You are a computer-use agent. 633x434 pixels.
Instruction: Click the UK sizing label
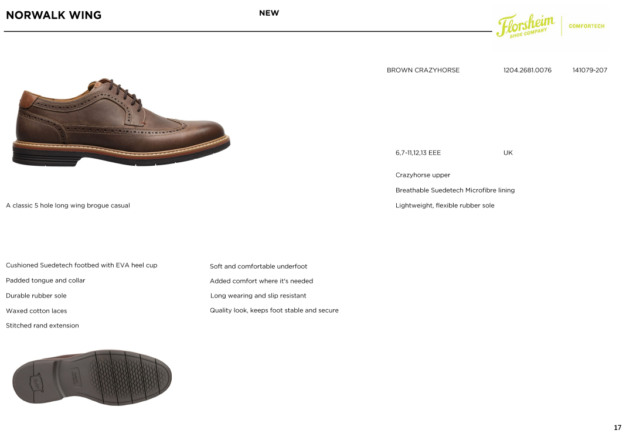click(508, 153)
